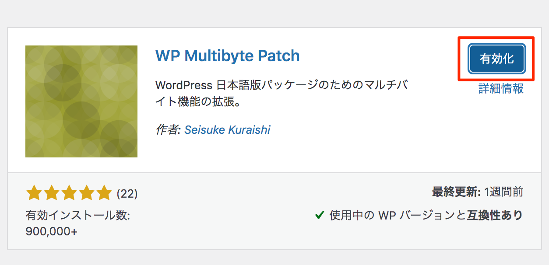
Task: Click the 作者 author label
Action: [x=168, y=130]
